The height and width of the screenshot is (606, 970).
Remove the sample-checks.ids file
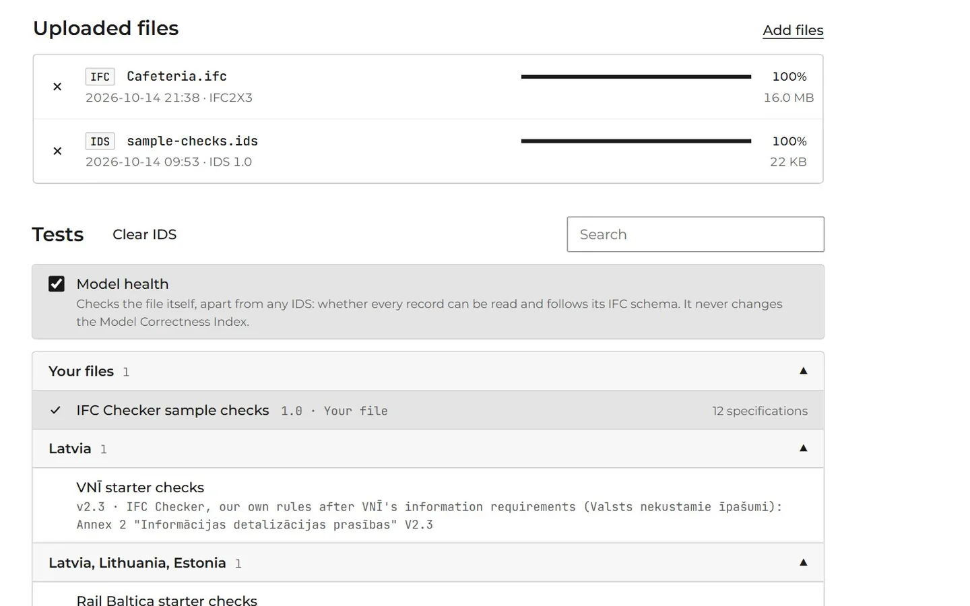tap(57, 151)
